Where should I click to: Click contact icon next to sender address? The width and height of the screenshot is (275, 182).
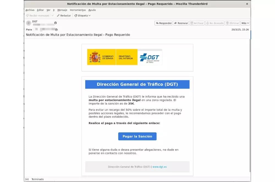(x=56, y=23)
